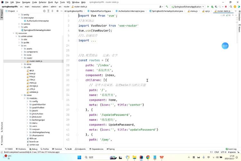Collapse all in Project panel
Screen dimensions: 241x161
click(x=53, y=11)
